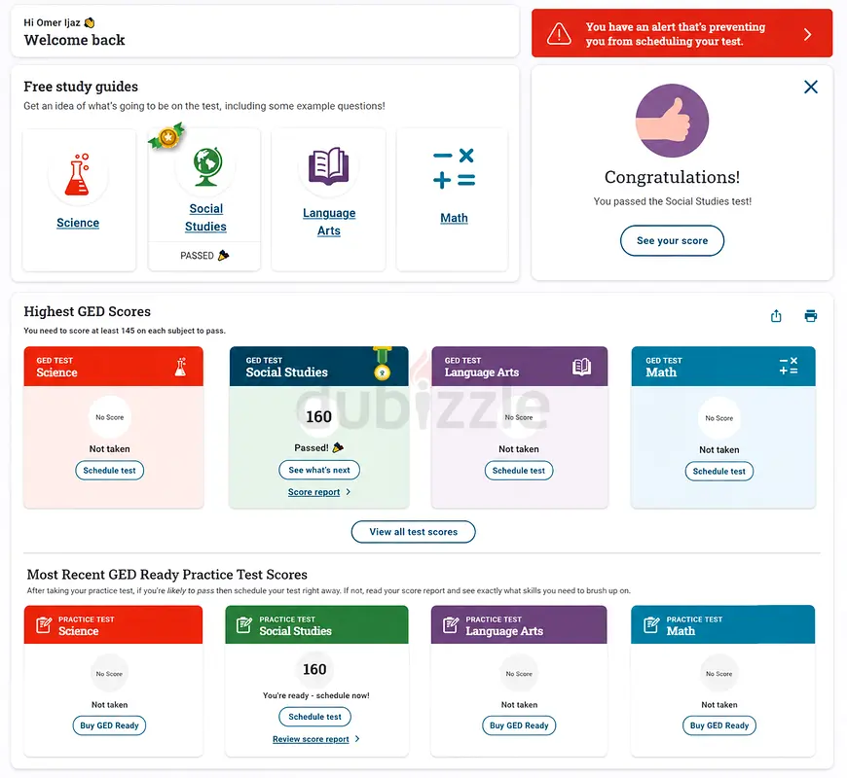847x778 pixels.
Task: Click "You passed the Social Studies test!" text
Action: pos(672,201)
